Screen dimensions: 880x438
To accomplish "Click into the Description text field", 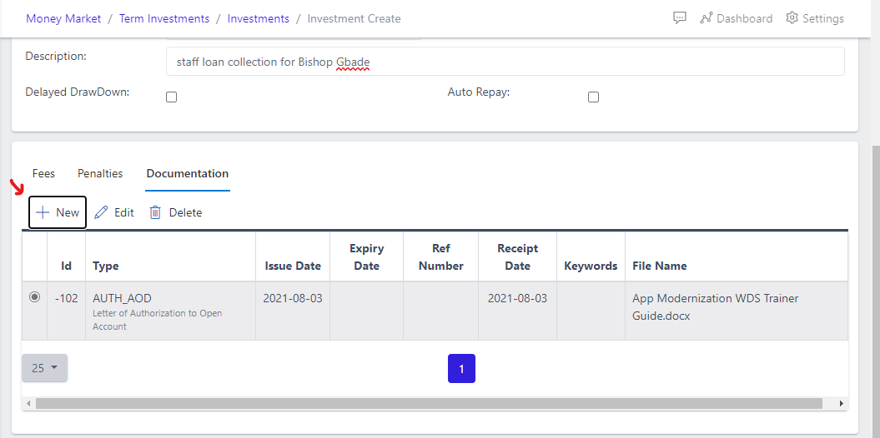I will point(505,62).
